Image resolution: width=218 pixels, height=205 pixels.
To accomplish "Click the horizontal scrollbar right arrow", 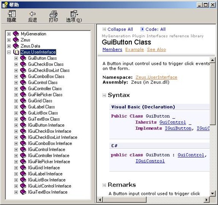I will point(206,200).
